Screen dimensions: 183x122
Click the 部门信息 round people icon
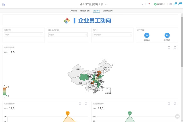click(x=147, y=35)
